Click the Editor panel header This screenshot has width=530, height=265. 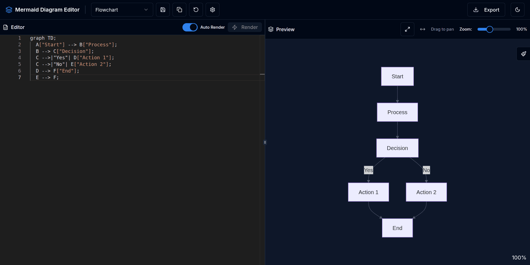(17, 27)
